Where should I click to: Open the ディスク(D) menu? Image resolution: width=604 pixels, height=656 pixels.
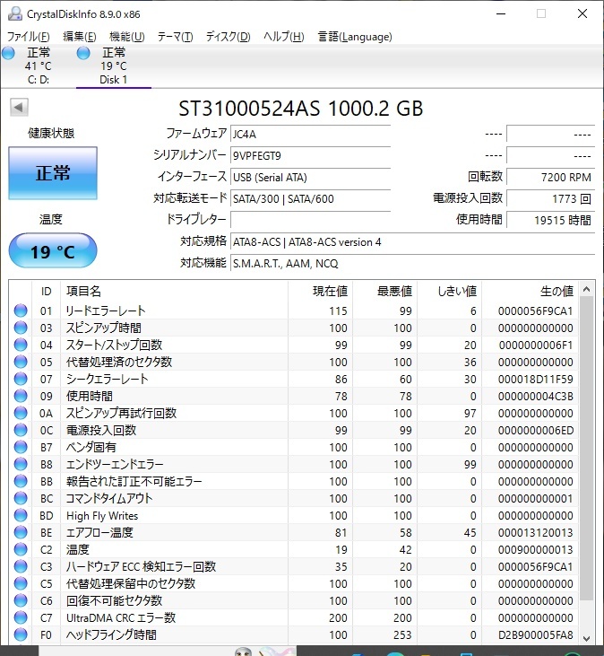tap(228, 37)
